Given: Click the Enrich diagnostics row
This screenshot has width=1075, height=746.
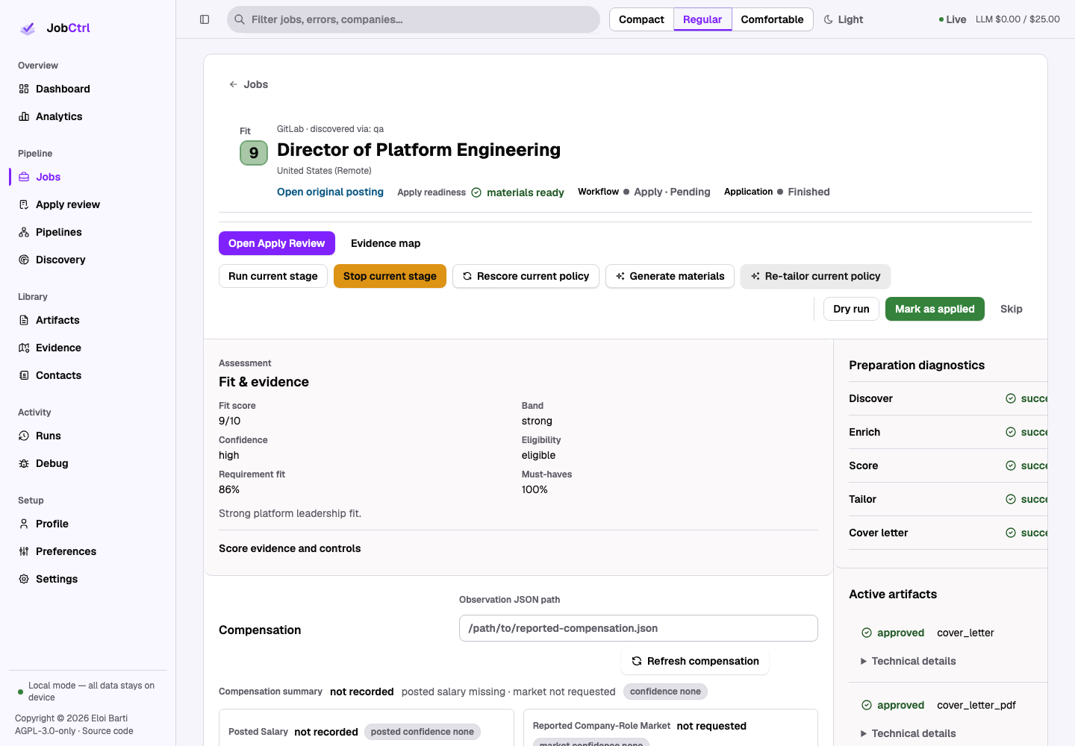Looking at the screenshot, I should point(948,432).
